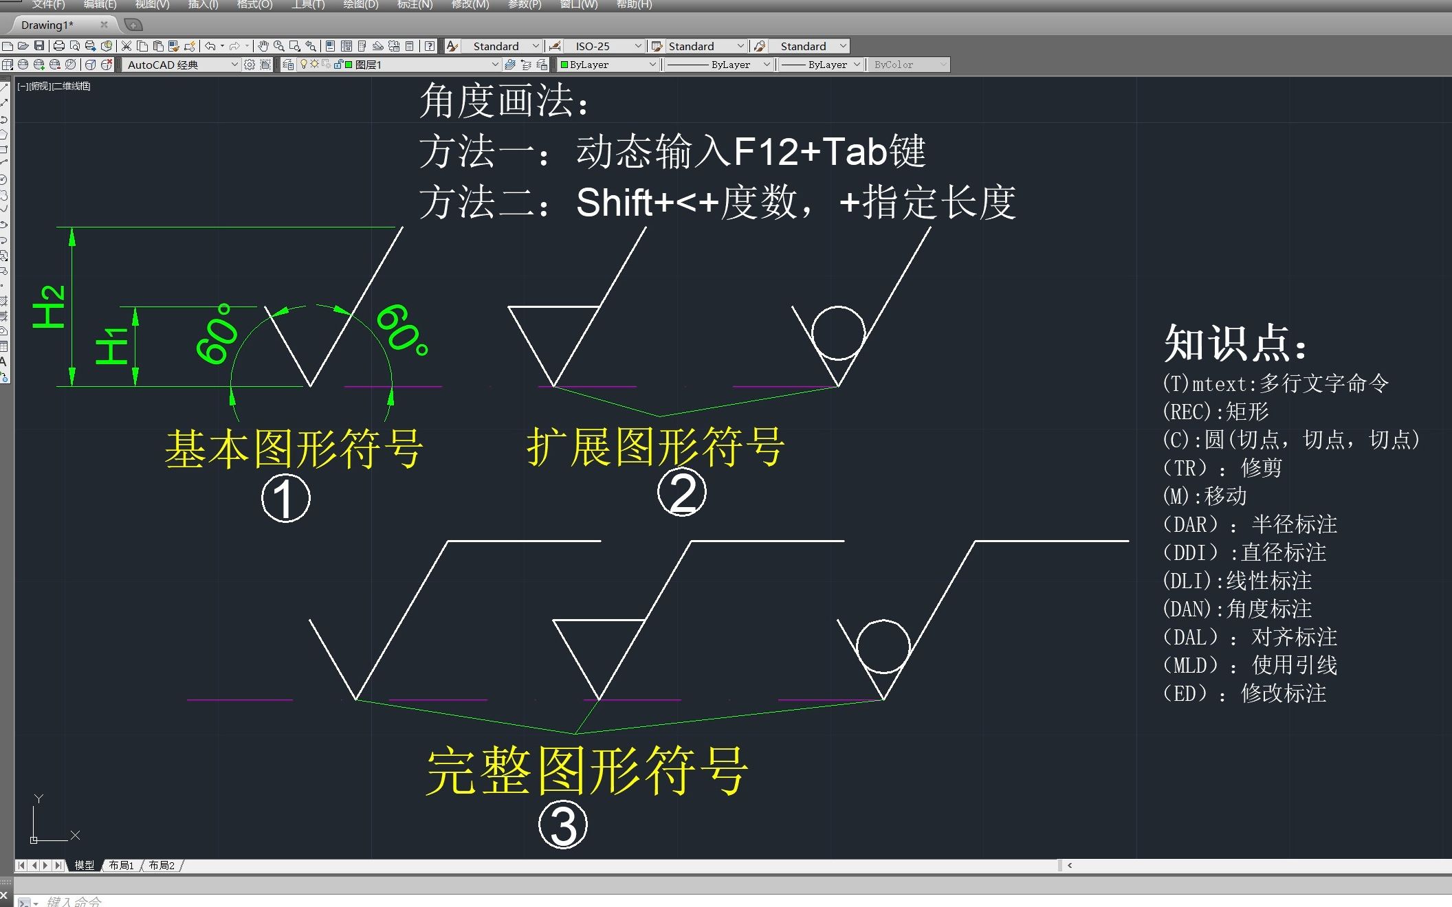Open the Print Preview
Image resolution: width=1452 pixels, height=907 pixels.
coord(74,46)
